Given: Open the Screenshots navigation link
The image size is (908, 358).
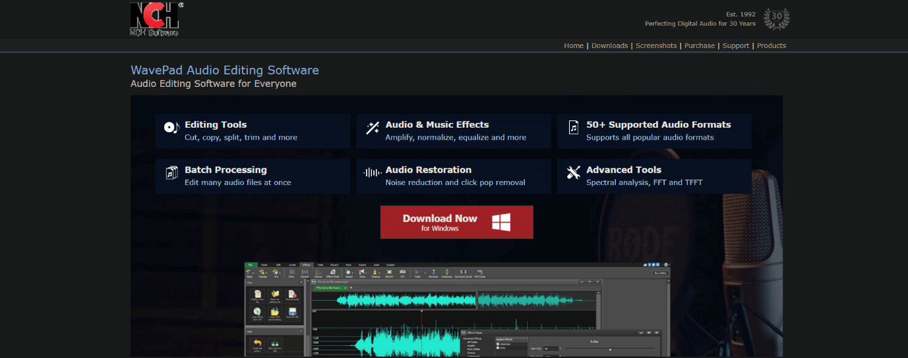Looking at the screenshot, I should tap(656, 45).
